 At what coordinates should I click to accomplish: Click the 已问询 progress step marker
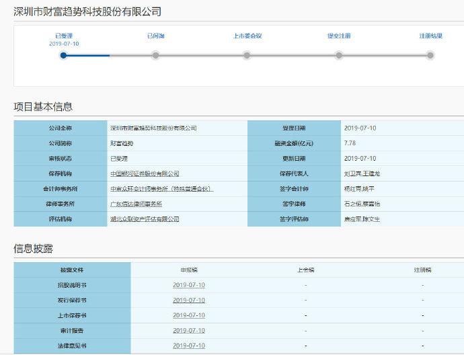[155, 55]
